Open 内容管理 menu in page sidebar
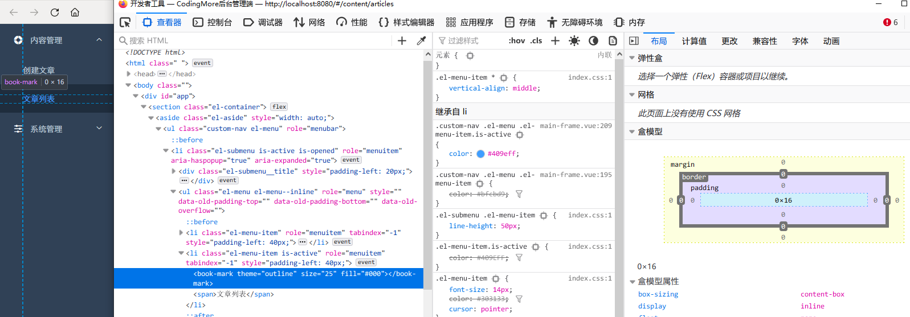This screenshot has width=910, height=317. [x=57, y=40]
